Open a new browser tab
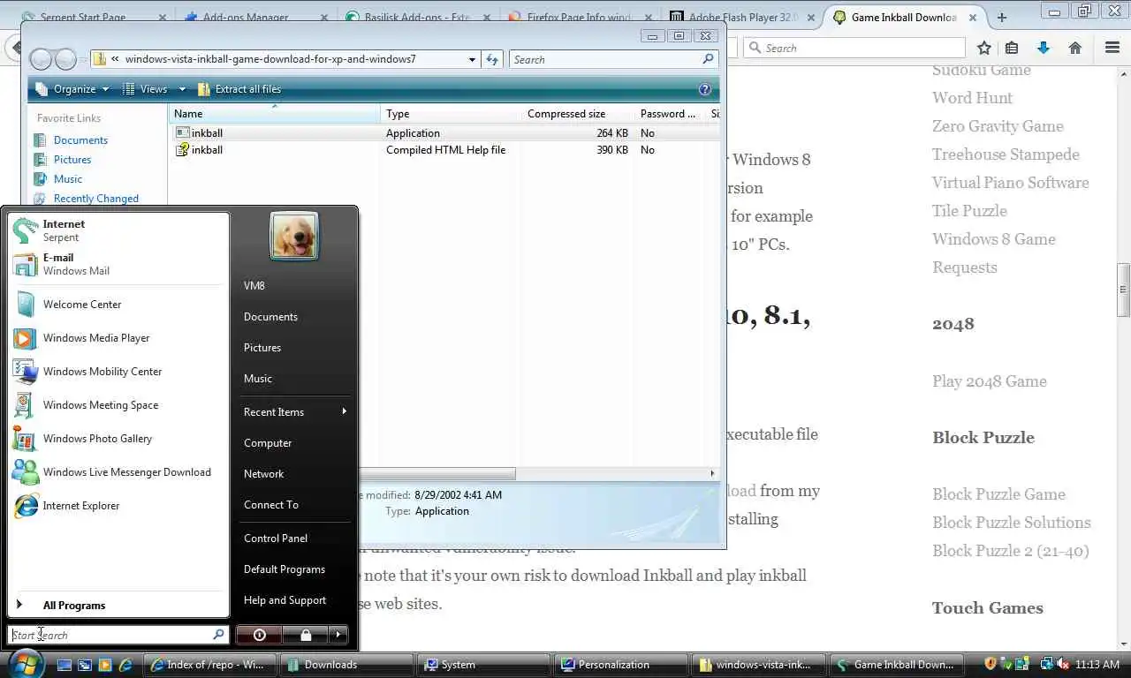Viewport: 1131px width, 678px height. (x=1001, y=17)
